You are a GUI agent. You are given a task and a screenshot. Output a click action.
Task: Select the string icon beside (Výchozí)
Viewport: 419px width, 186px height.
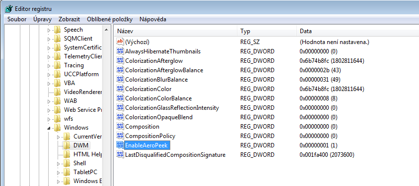coord(120,42)
